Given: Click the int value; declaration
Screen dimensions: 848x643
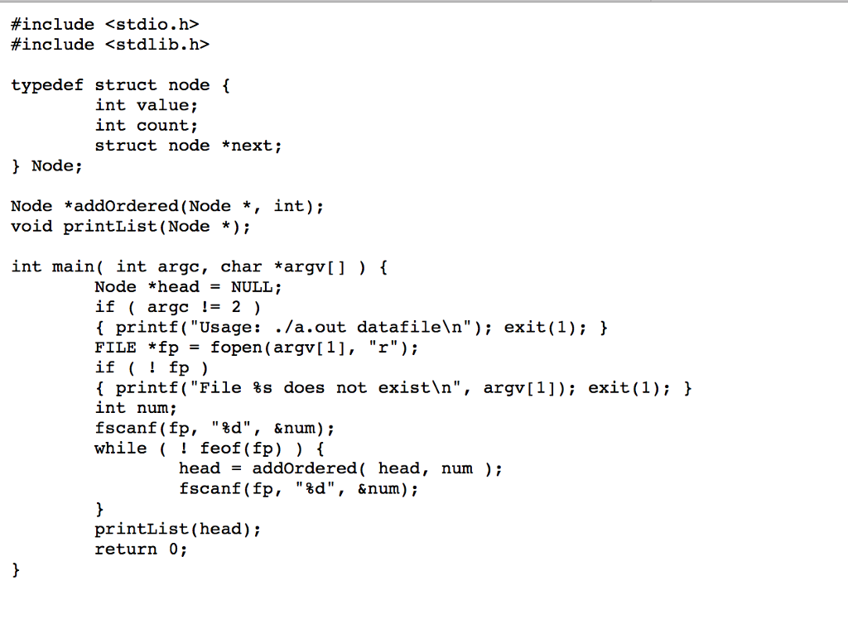Looking at the screenshot, I should click(x=147, y=105).
